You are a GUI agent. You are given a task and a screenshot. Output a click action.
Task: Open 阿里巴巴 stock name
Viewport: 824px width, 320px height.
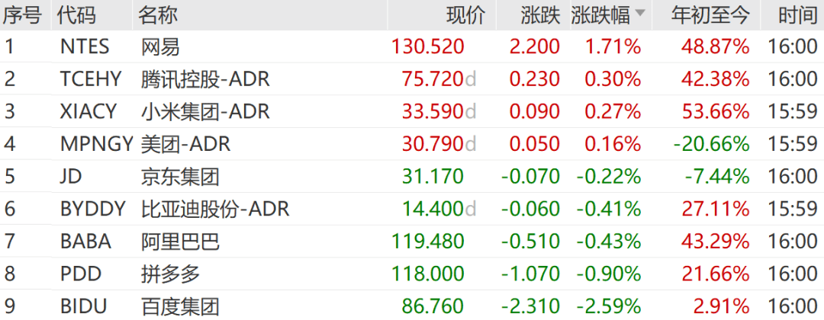tap(180, 242)
